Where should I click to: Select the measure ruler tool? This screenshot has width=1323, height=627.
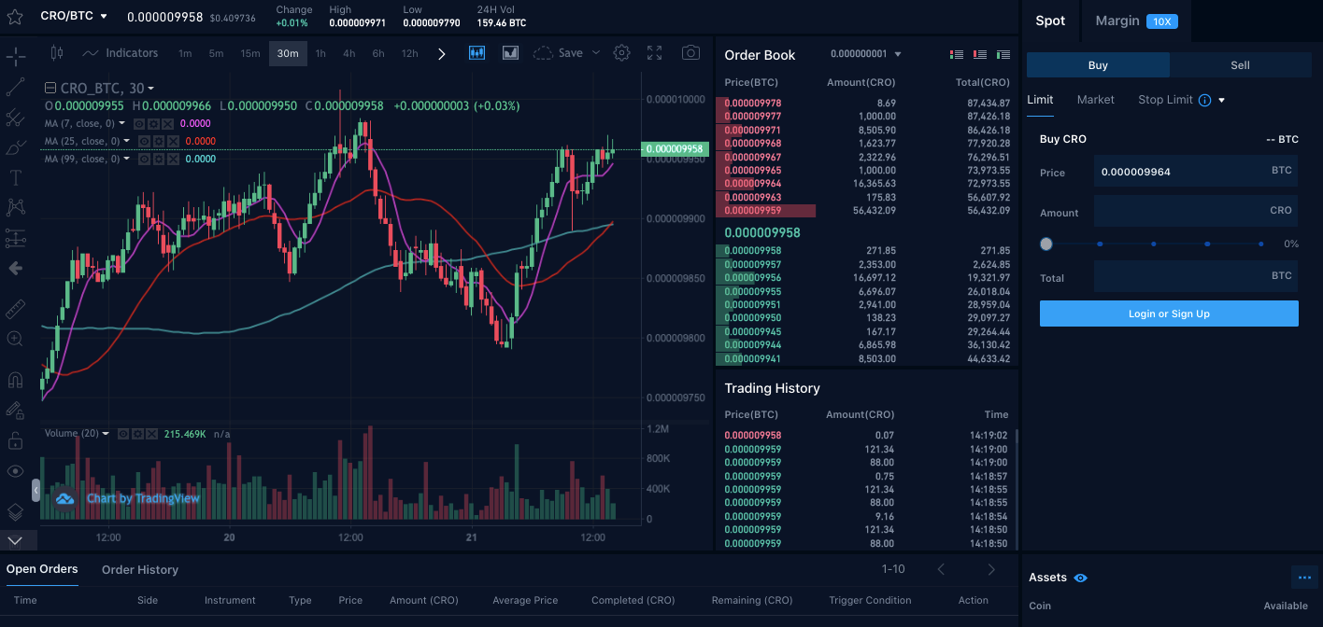(x=15, y=308)
